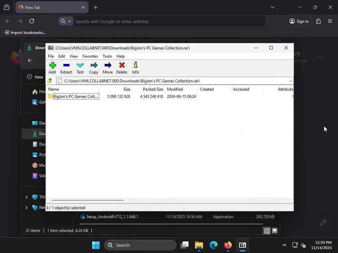Image resolution: width=338 pixels, height=253 pixels.
Task: Click File Explorer back arrow
Action: tap(30, 61)
